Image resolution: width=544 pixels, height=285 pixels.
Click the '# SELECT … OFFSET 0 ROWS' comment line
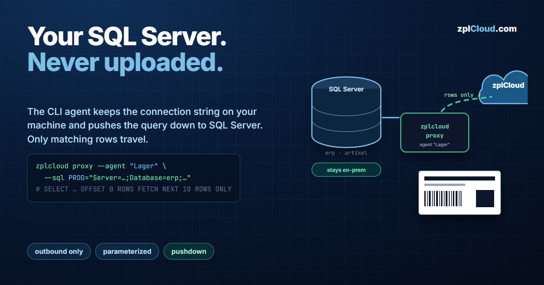click(x=134, y=189)
